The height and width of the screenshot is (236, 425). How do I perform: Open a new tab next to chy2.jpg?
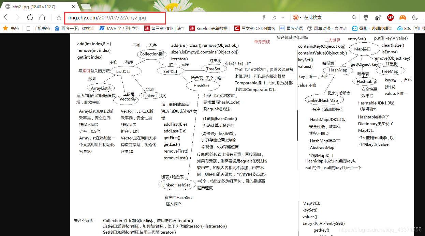(x=85, y=6)
